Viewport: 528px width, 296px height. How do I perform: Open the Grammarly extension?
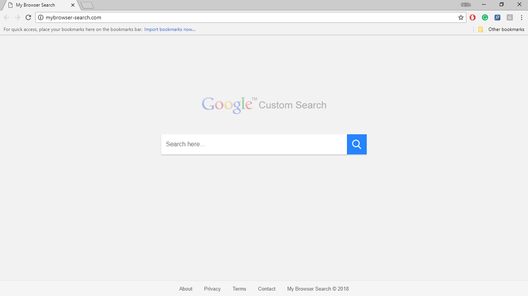(x=485, y=17)
